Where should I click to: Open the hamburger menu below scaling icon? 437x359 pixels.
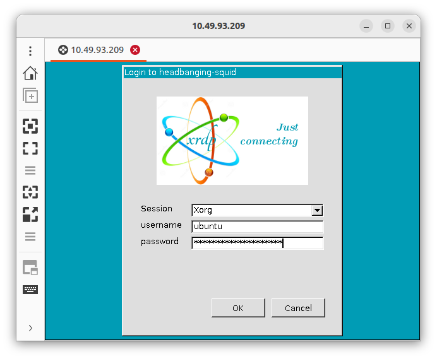point(30,237)
